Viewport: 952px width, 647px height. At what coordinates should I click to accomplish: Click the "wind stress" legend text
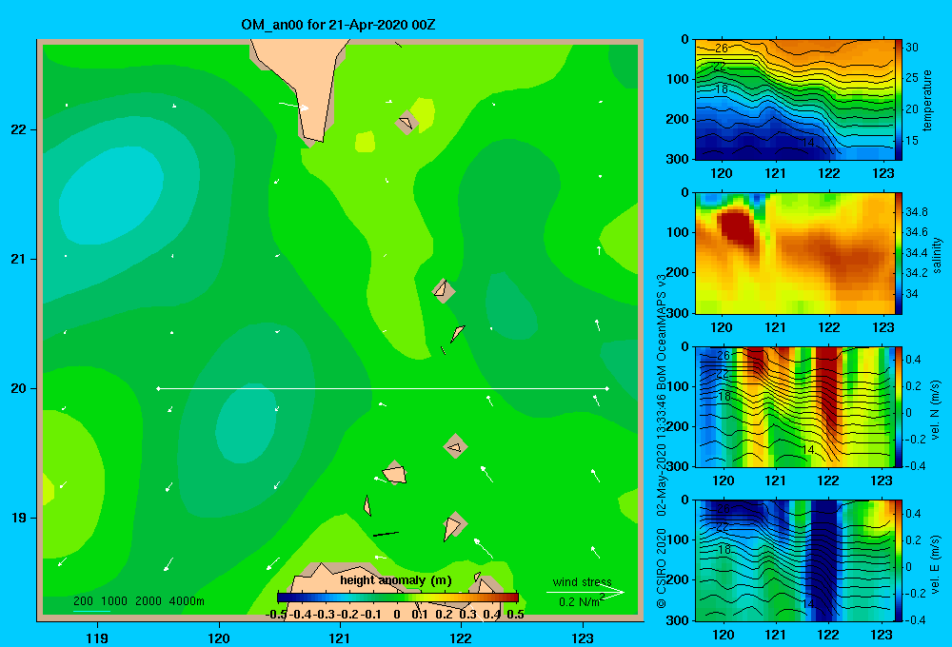point(583,581)
